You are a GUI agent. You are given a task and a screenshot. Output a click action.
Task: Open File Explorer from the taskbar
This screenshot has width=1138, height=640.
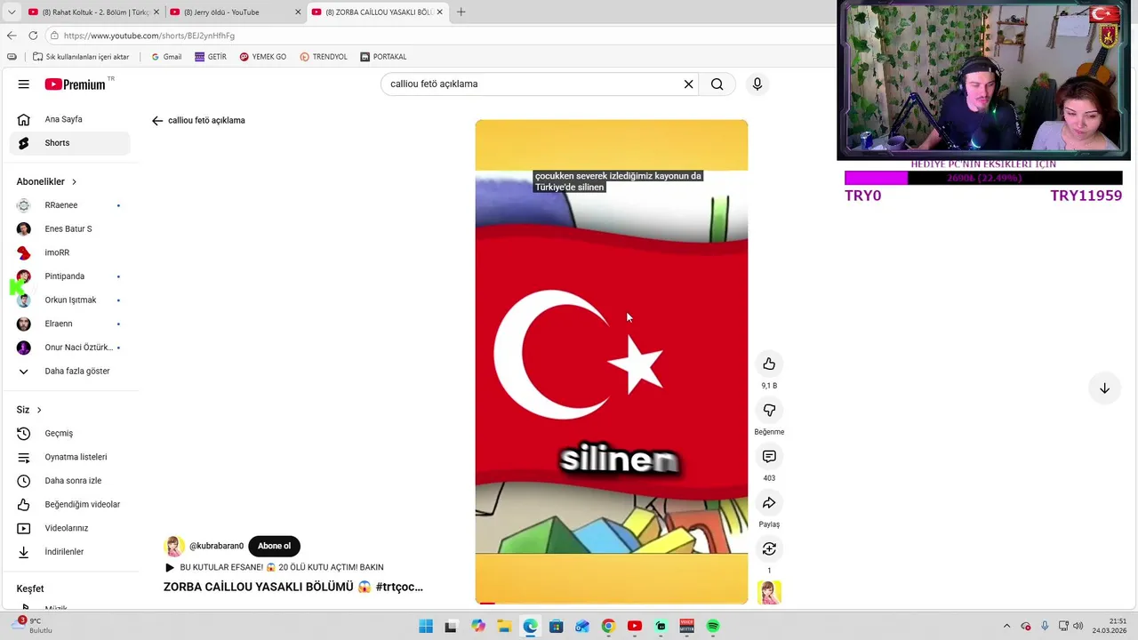point(503,627)
